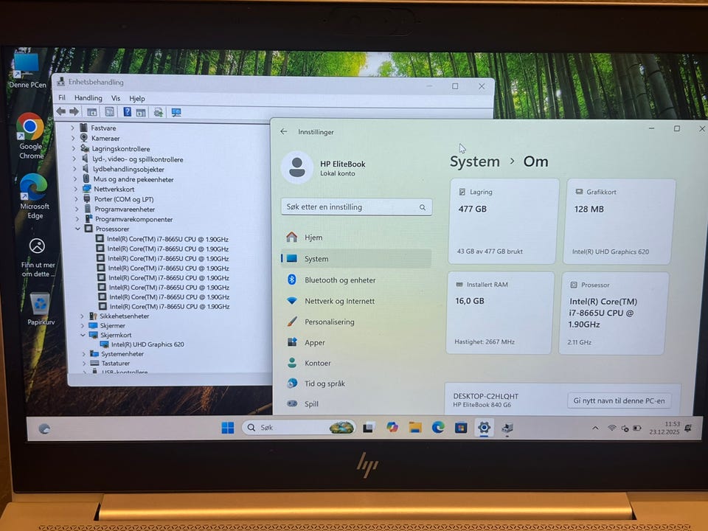Click the Installert RAM 16,0 GB card
Image resolution: width=708 pixels, height=531 pixels.
[500, 313]
